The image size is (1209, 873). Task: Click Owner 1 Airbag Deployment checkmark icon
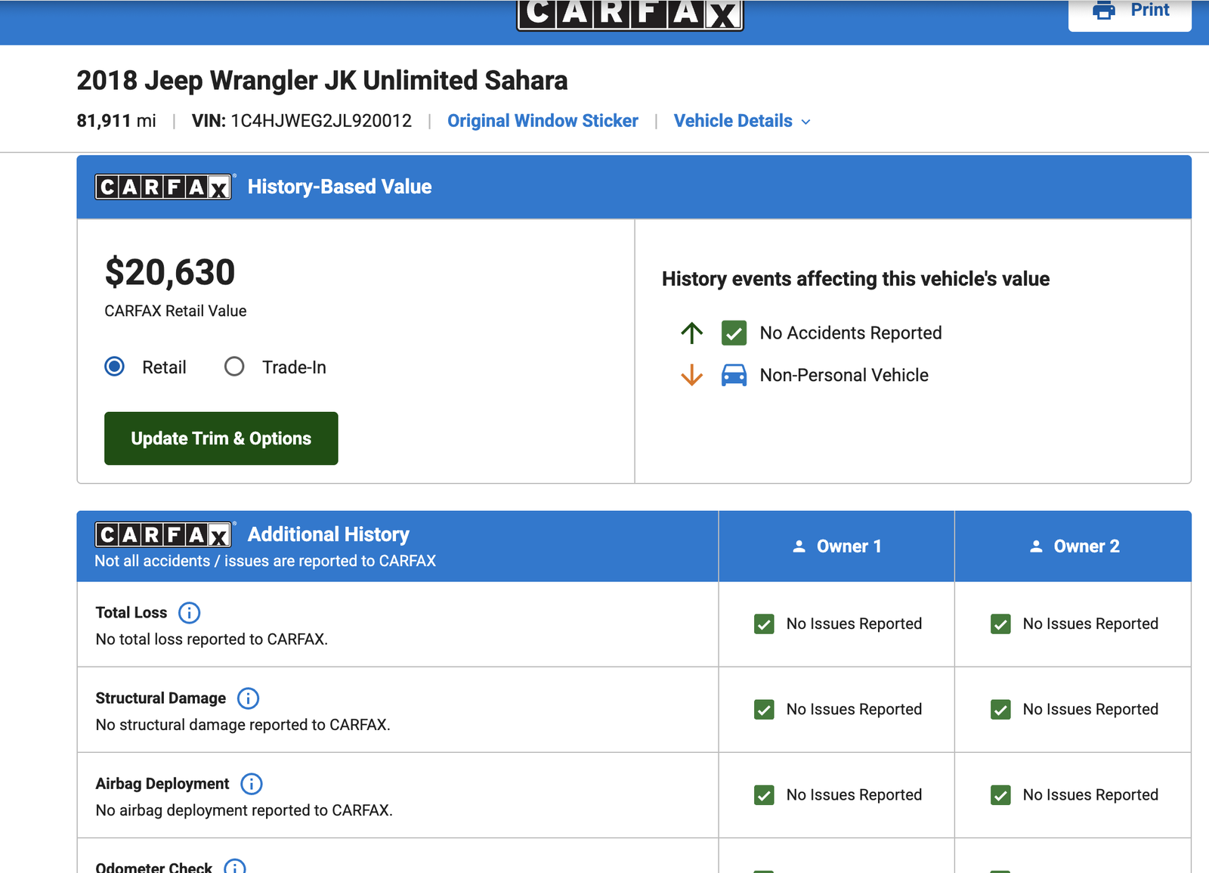tap(764, 795)
